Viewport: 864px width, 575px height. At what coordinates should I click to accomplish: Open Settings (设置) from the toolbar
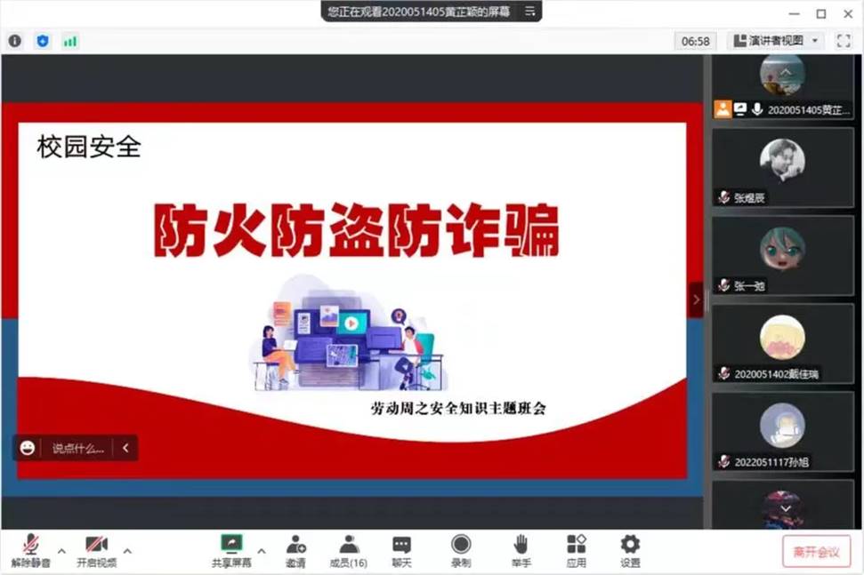click(630, 551)
